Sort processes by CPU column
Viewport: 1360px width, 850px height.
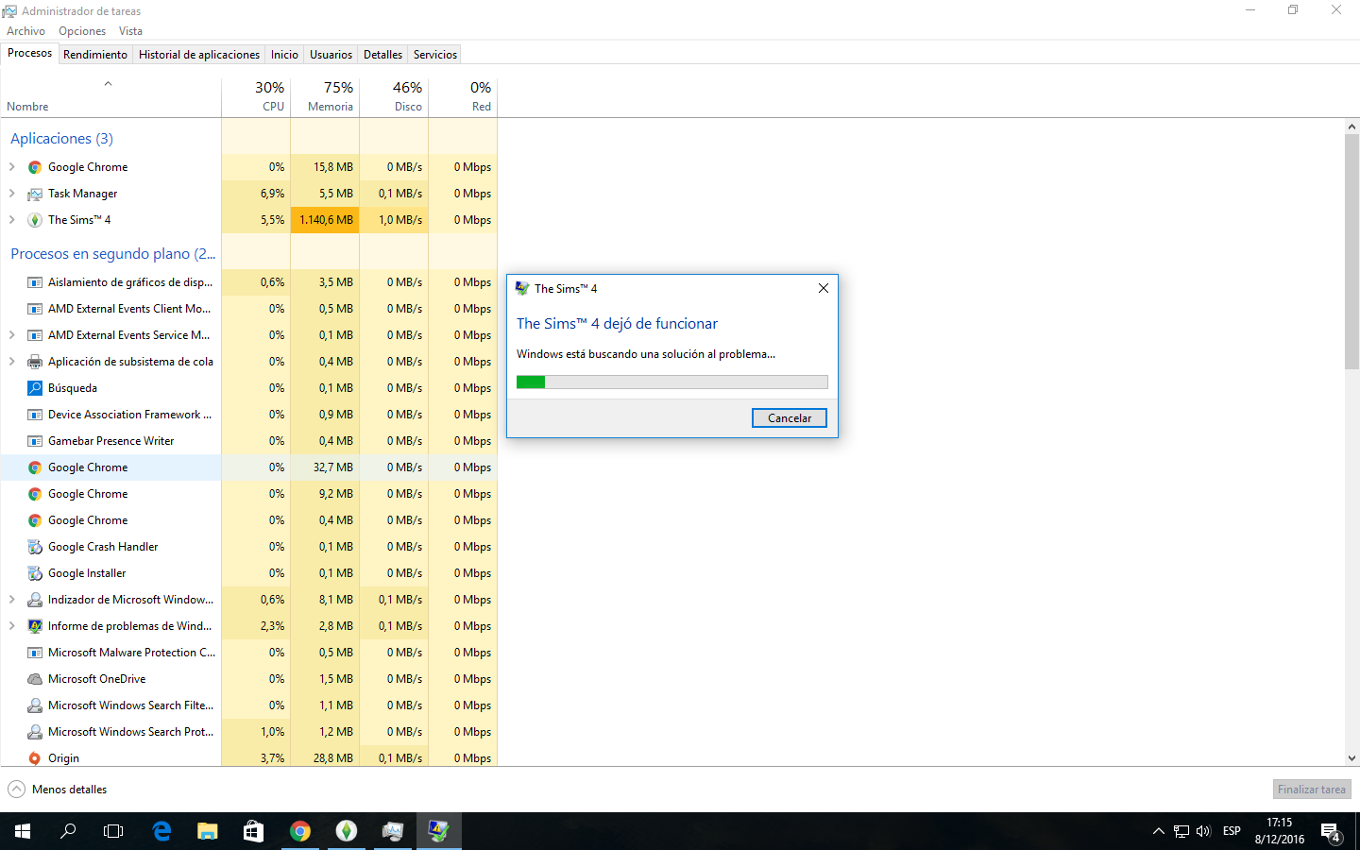click(256, 96)
